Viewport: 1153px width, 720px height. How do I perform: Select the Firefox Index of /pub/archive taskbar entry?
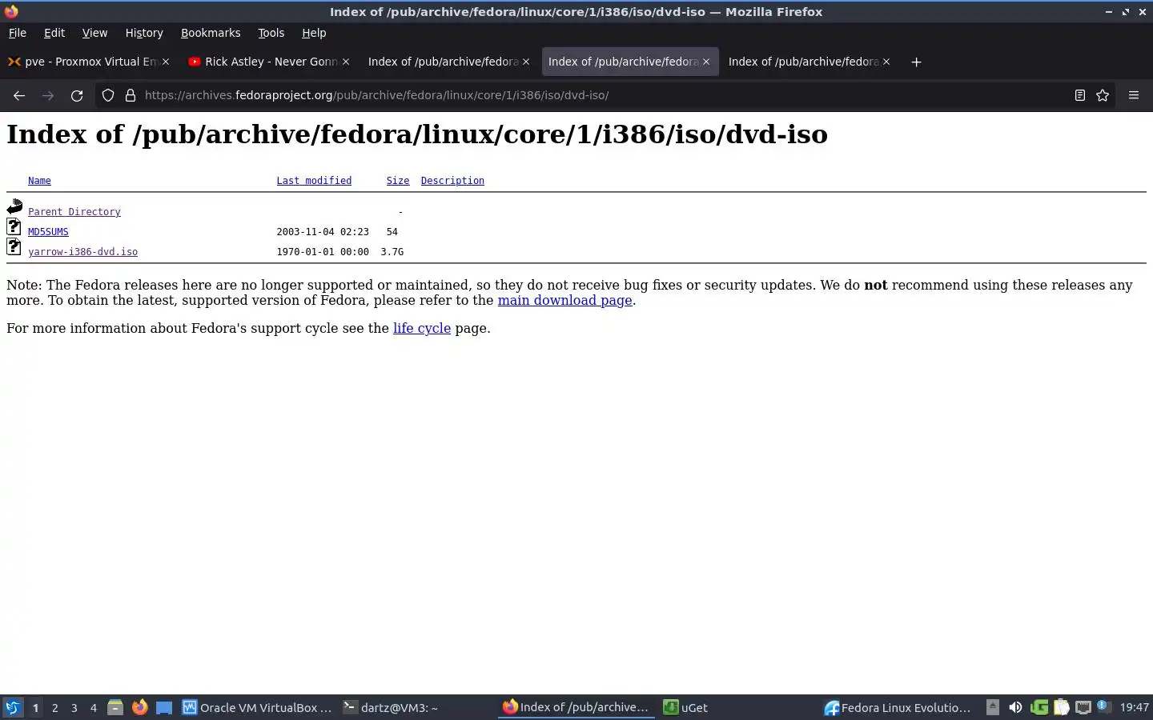tap(576, 707)
